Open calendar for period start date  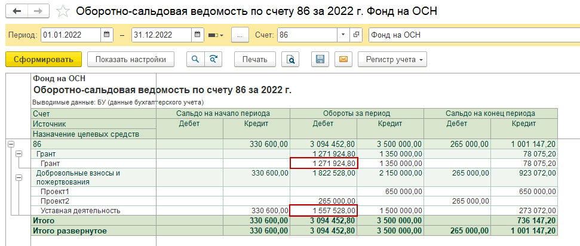(106, 35)
